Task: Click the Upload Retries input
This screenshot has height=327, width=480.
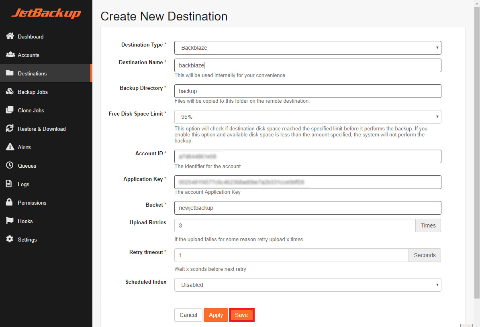Action: pyautogui.click(x=295, y=225)
